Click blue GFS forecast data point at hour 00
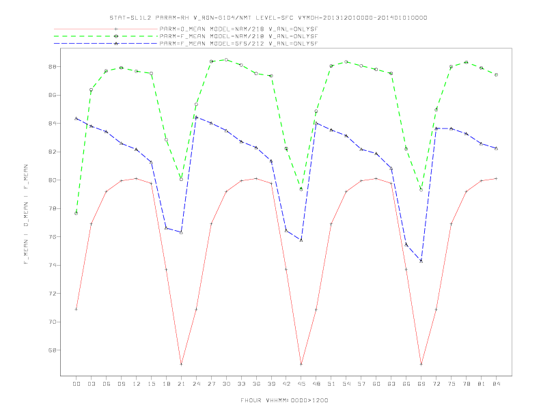 77,118
